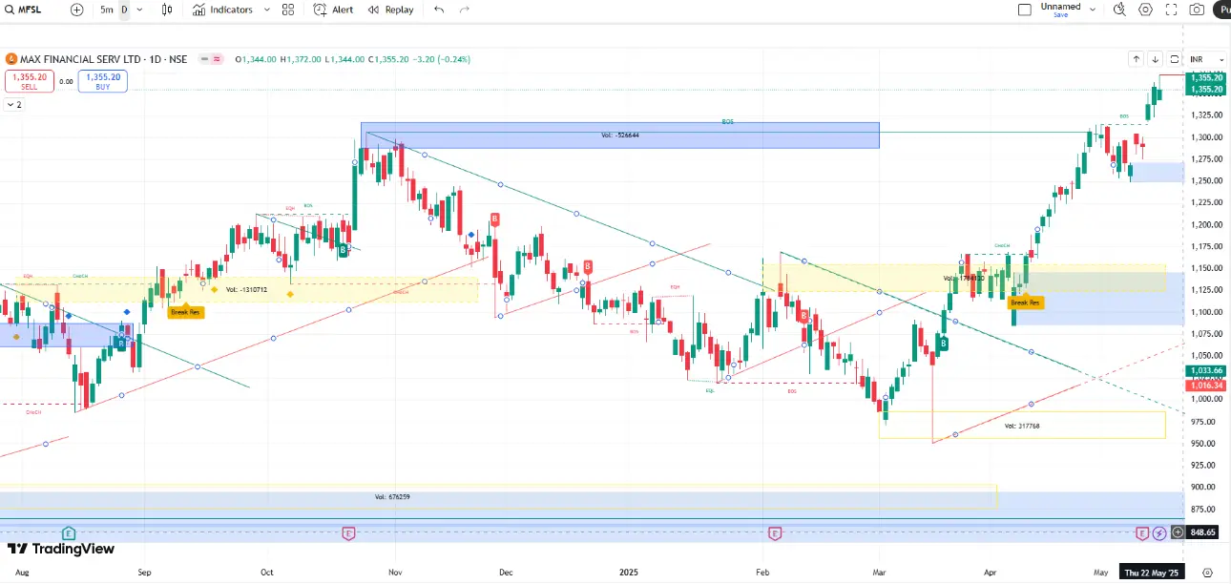
Task: Click the dark Publish button
Action: [x=1221, y=10]
